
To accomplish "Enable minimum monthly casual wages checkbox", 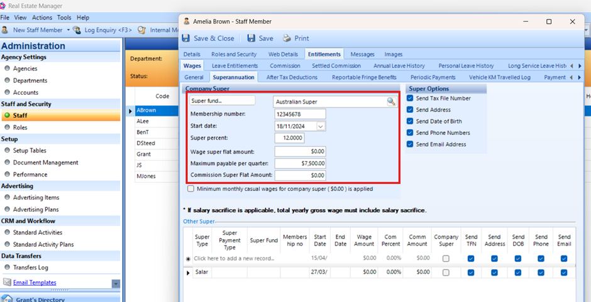I will coord(191,188).
